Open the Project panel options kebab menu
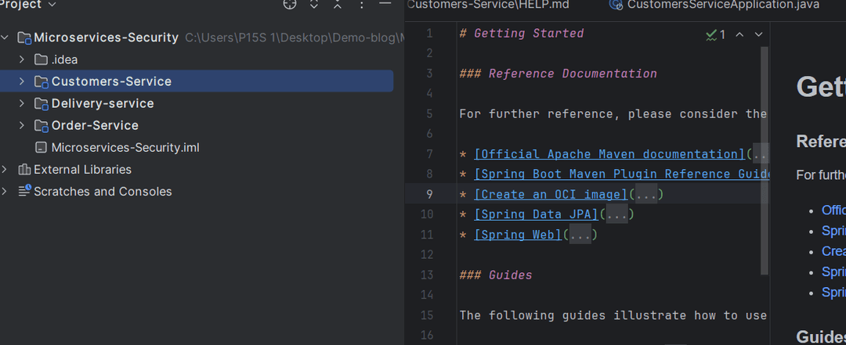Screen dimensions: 846x345 pos(361,5)
